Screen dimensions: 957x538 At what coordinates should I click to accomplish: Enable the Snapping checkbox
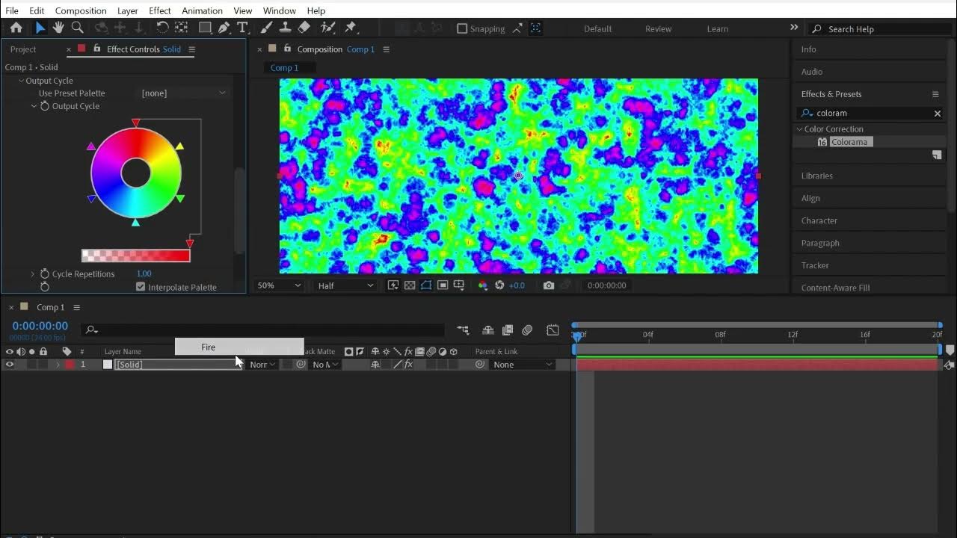click(x=462, y=28)
